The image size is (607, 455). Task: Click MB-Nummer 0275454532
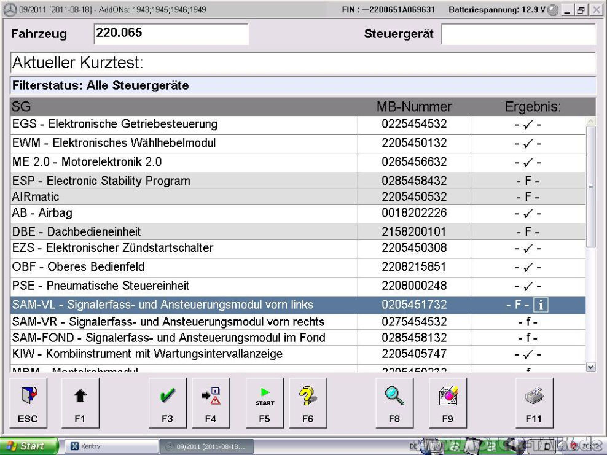[x=414, y=322]
